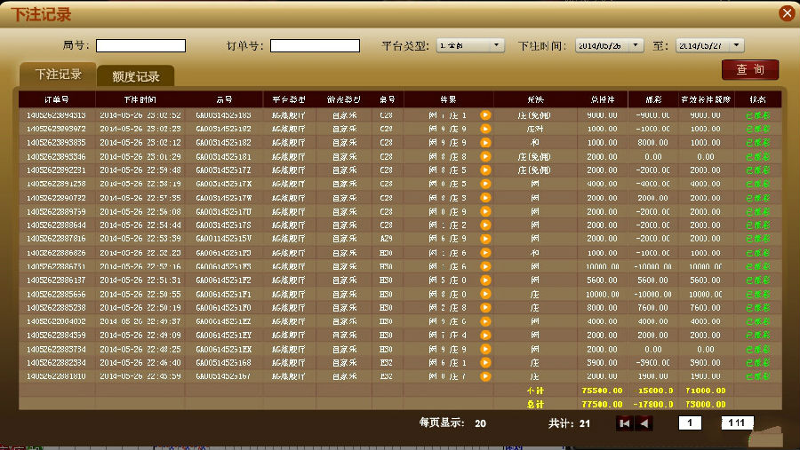
Task: Play replay for the 22:58:19 bet row
Action: 485,184
